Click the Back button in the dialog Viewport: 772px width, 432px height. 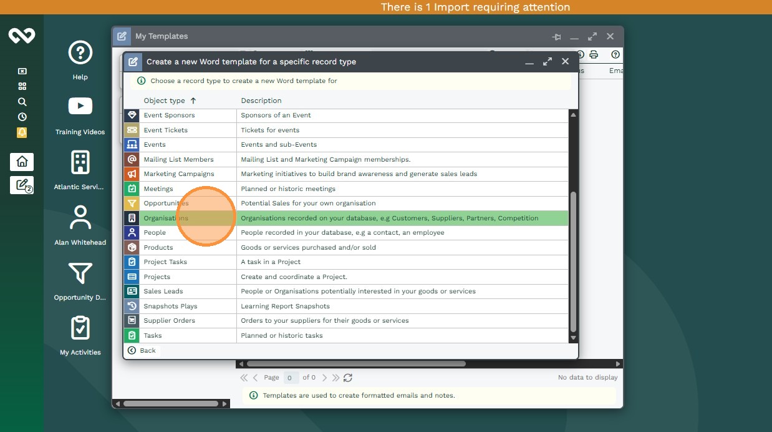coord(142,350)
